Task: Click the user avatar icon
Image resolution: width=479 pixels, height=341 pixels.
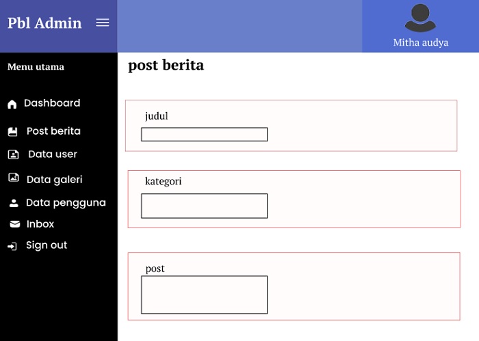Action: pos(420,18)
